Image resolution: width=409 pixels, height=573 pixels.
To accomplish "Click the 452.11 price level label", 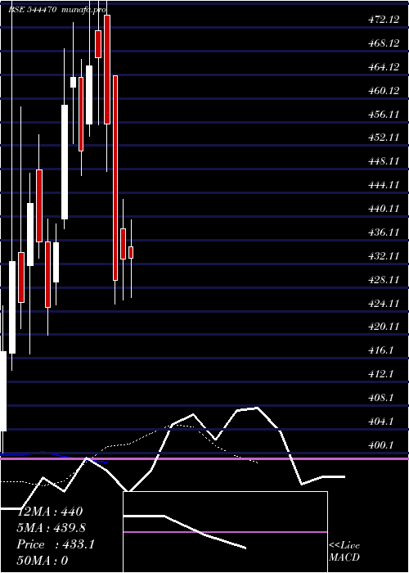I will pos(384,138).
